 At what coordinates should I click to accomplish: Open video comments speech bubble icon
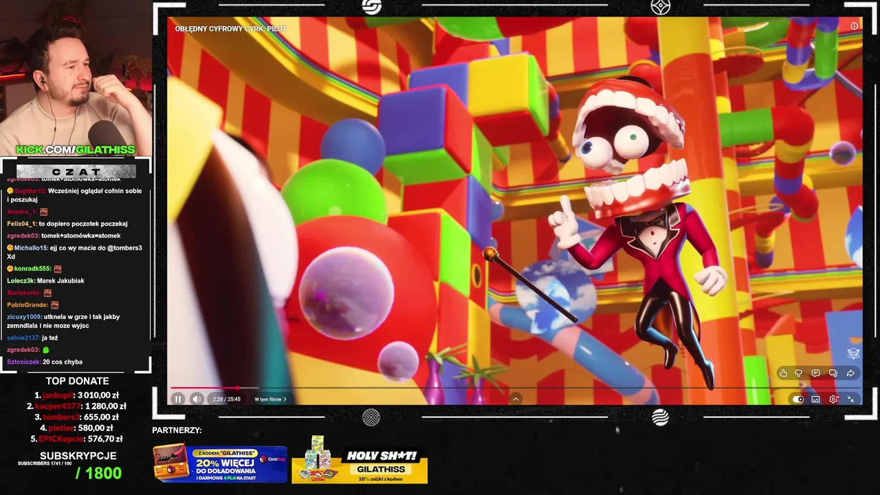coord(815,373)
